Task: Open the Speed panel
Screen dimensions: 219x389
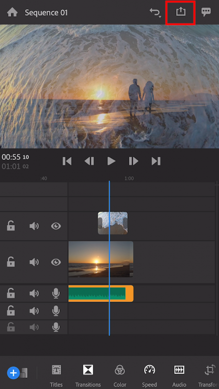Action: click(150, 375)
